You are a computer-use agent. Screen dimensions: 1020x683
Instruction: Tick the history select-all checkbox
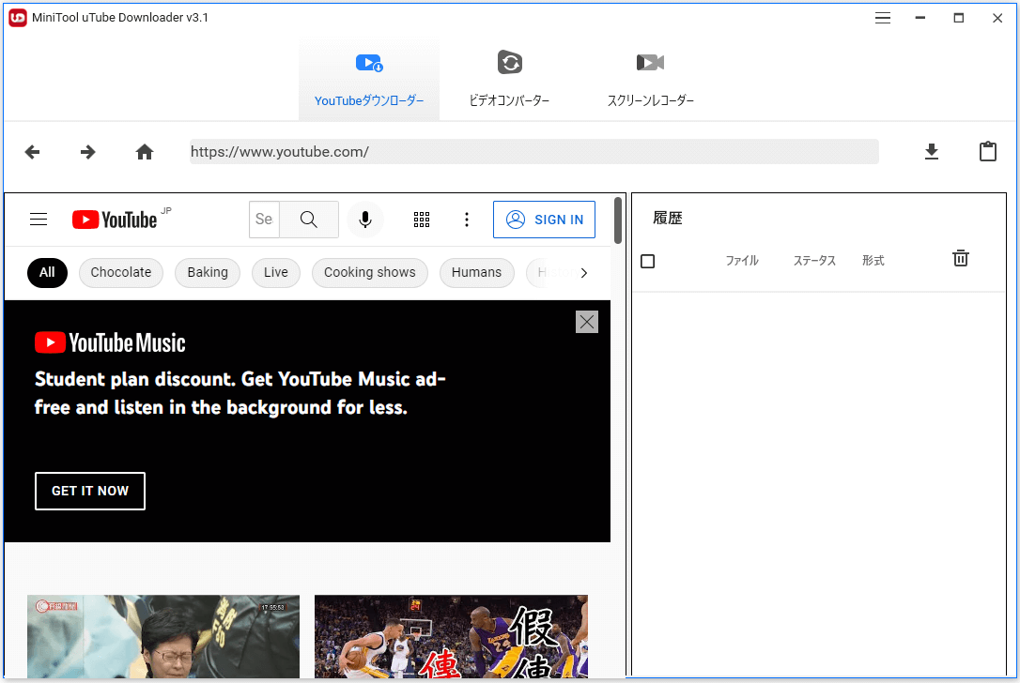[647, 261]
